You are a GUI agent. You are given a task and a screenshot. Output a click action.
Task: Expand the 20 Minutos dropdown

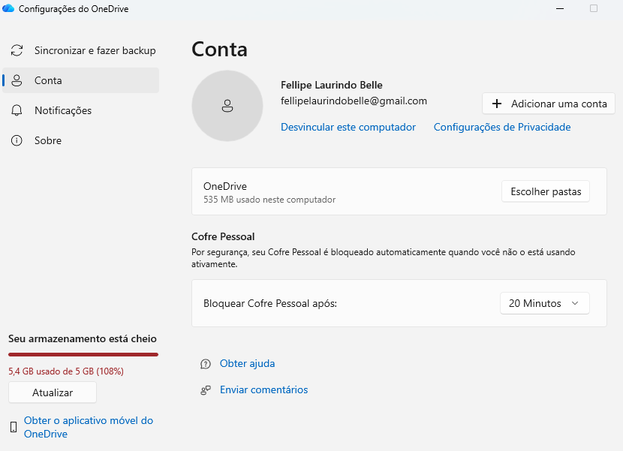point(545,304)
